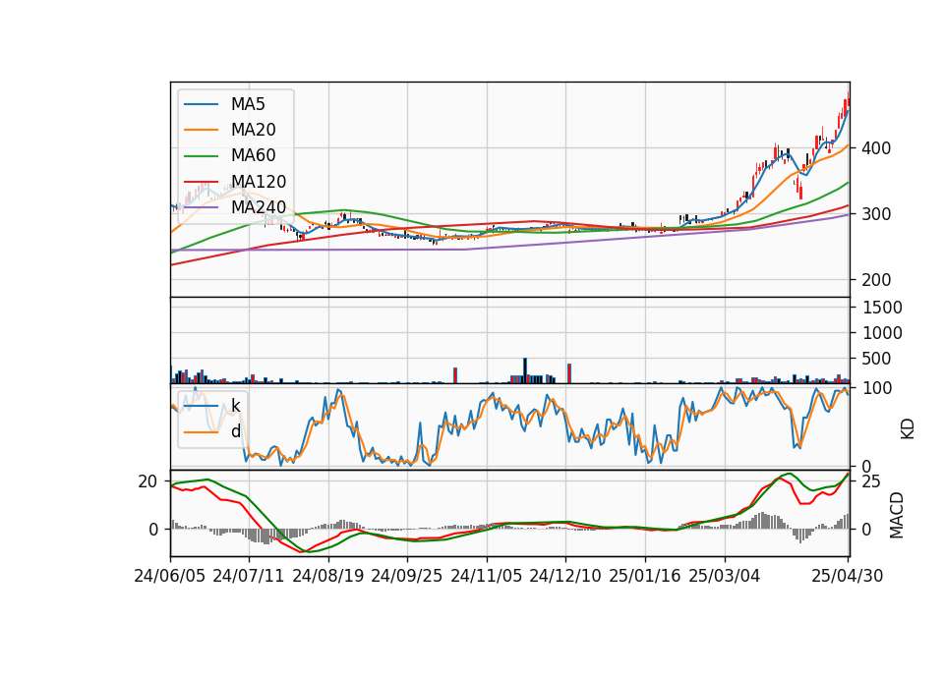Click the 100 tick on KD axis

(x=877, y=388)
